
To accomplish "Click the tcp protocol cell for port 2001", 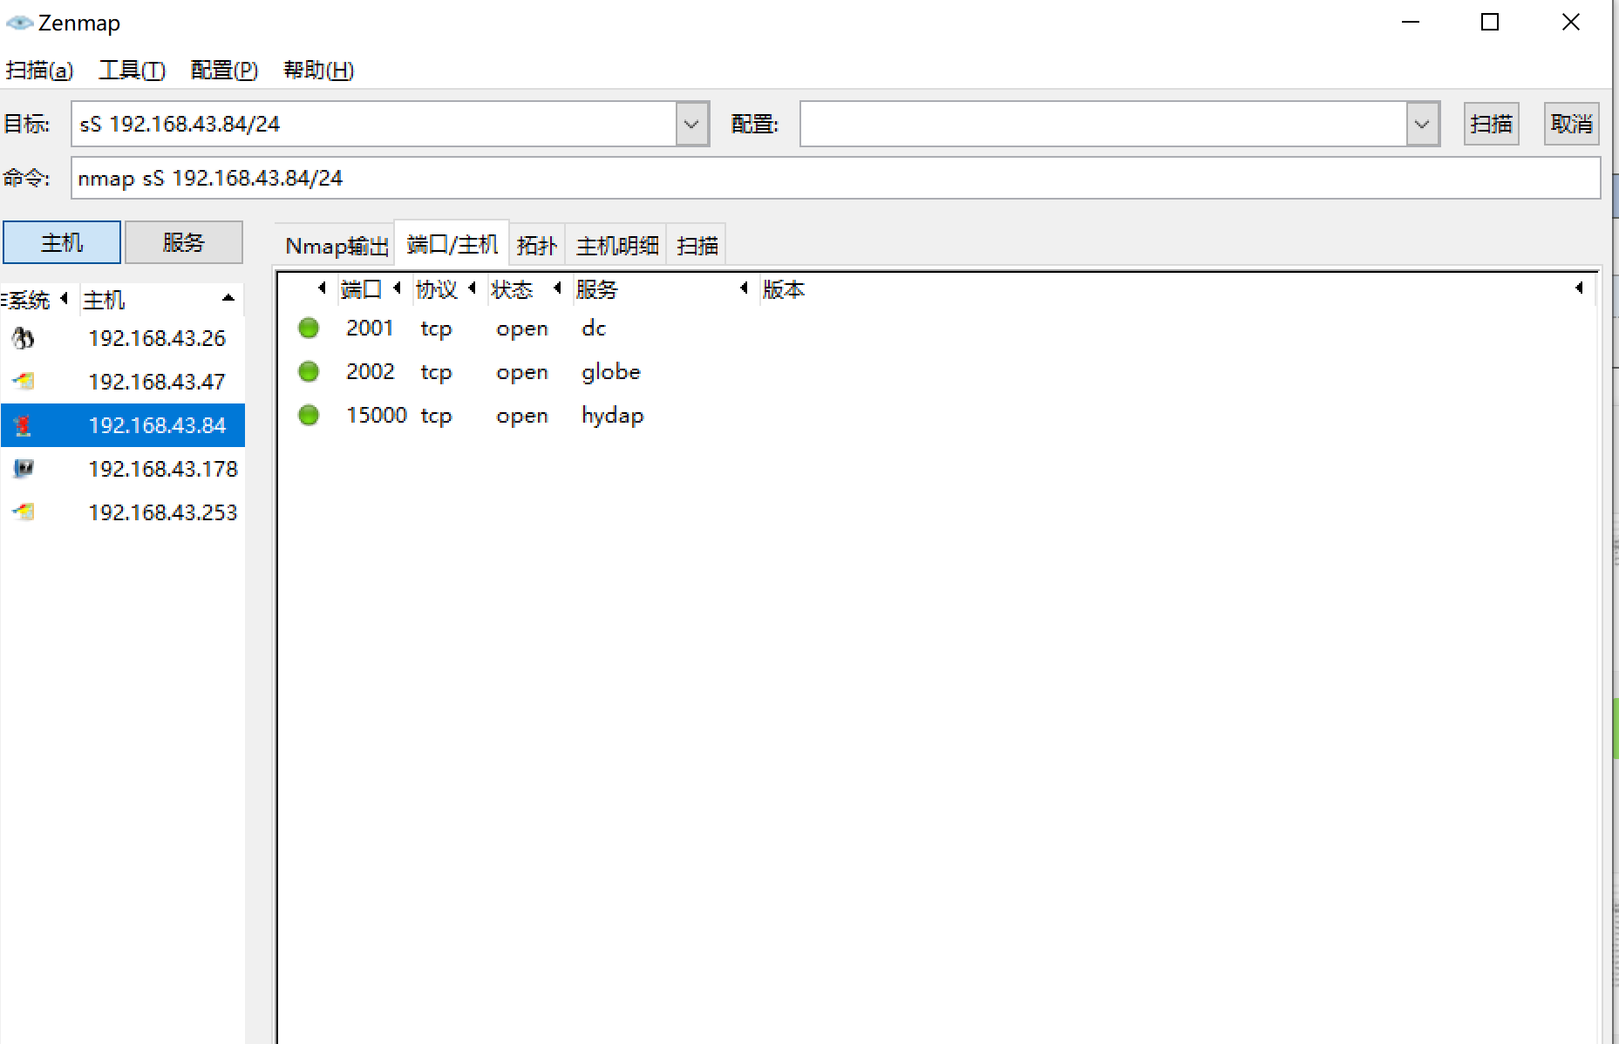I will click(x=436, y=329).
